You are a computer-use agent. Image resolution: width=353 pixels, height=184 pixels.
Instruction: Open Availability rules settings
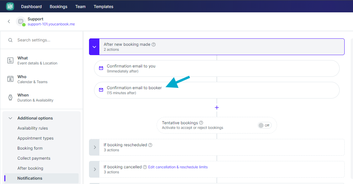33,128
